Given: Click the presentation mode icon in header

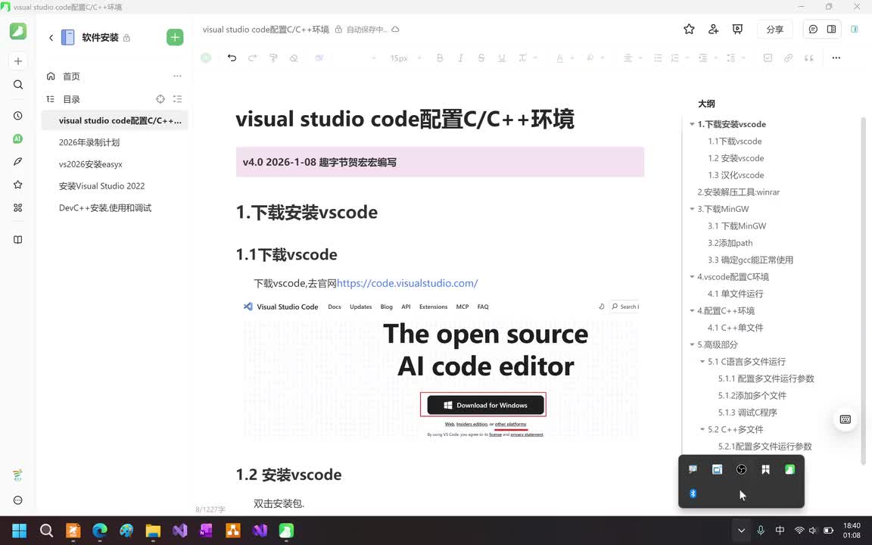Looking at the screenshot, I should (737, 30).
